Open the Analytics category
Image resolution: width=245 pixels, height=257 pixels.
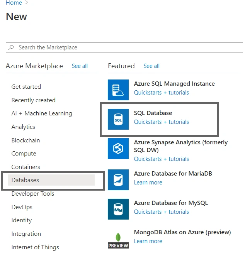tap(23, 127)
